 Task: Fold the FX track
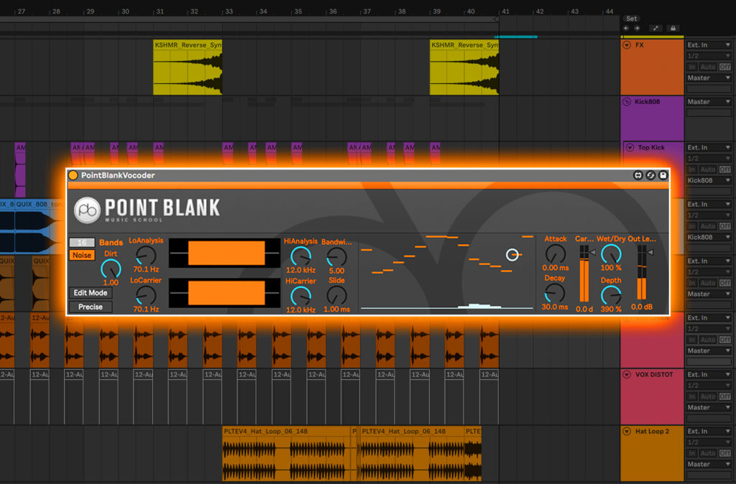(627, 45)
